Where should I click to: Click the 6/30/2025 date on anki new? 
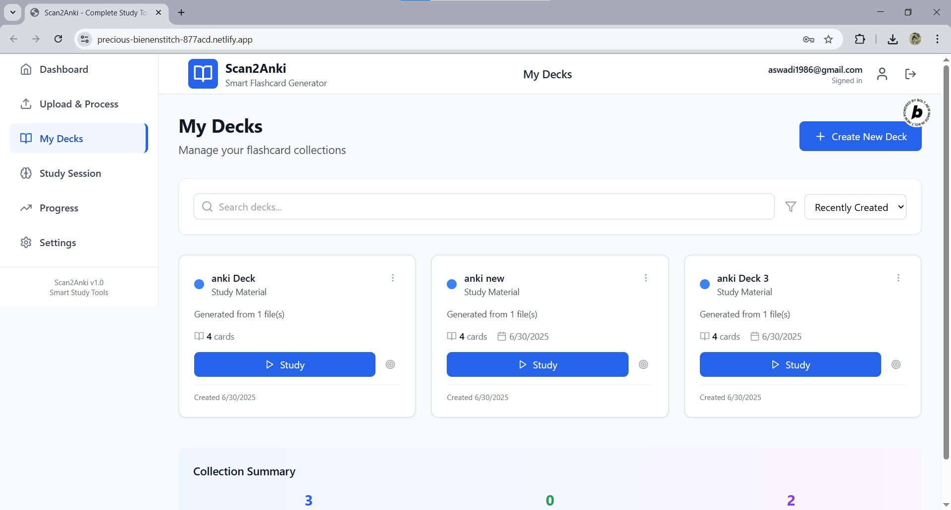coord(528,337)
